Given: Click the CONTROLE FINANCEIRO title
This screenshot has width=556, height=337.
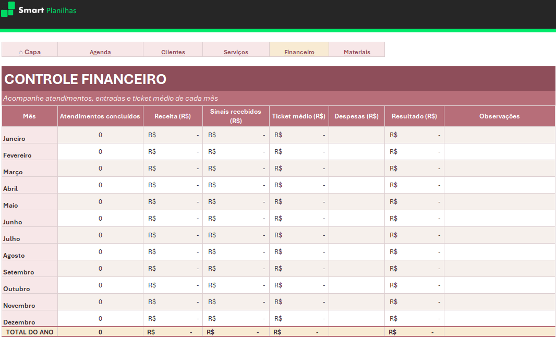Looking at the screenshot, I should (x=86, y=79).
